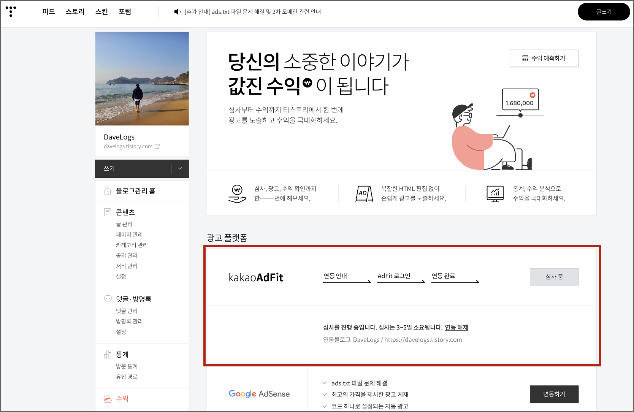Click the monitor statistics chart icon
634x412 pixels.
[x=495, y=194]
